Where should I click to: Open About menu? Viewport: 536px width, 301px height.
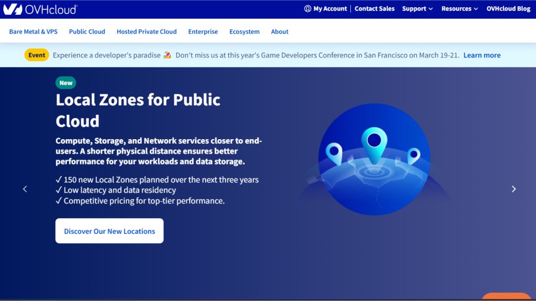coord(280,31)
